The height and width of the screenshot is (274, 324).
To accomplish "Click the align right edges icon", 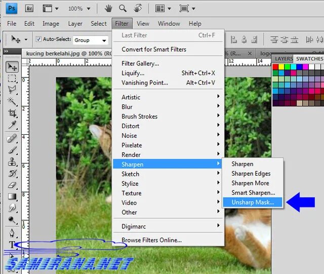I will tap(254, 40).
